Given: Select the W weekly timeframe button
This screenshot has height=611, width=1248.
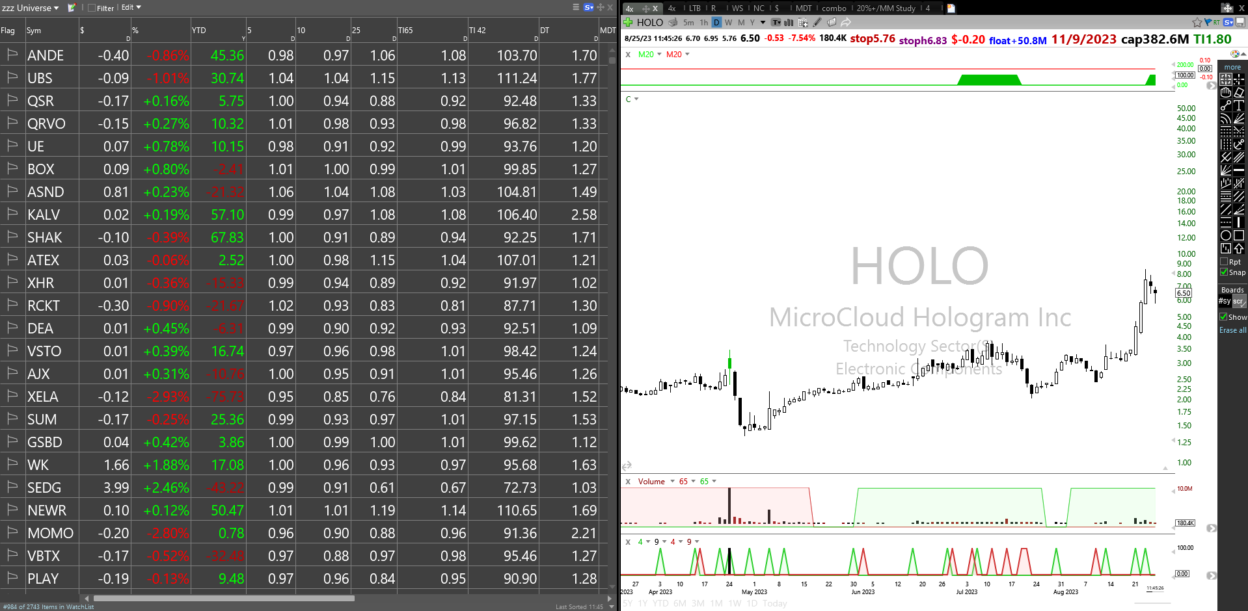Looking at the screenshot, I should coord(728,22).
